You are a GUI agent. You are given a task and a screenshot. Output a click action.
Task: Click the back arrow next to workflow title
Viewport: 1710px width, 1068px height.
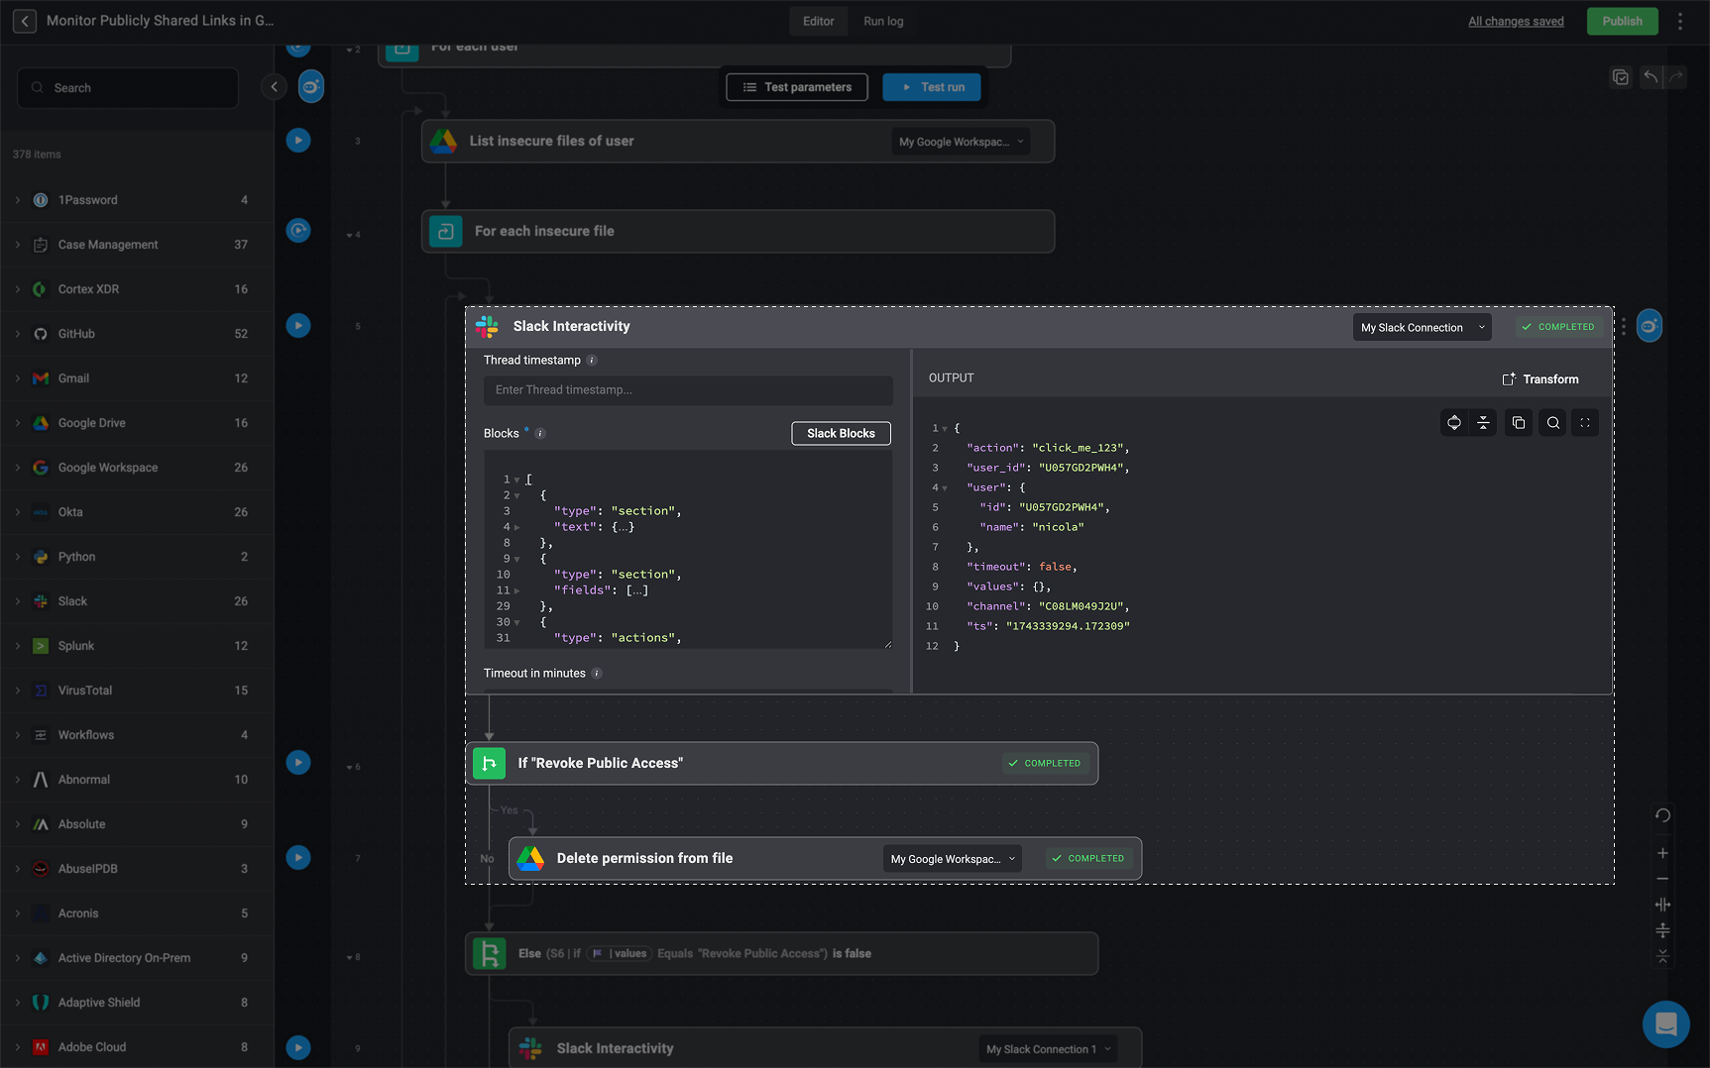click(25, 21)
